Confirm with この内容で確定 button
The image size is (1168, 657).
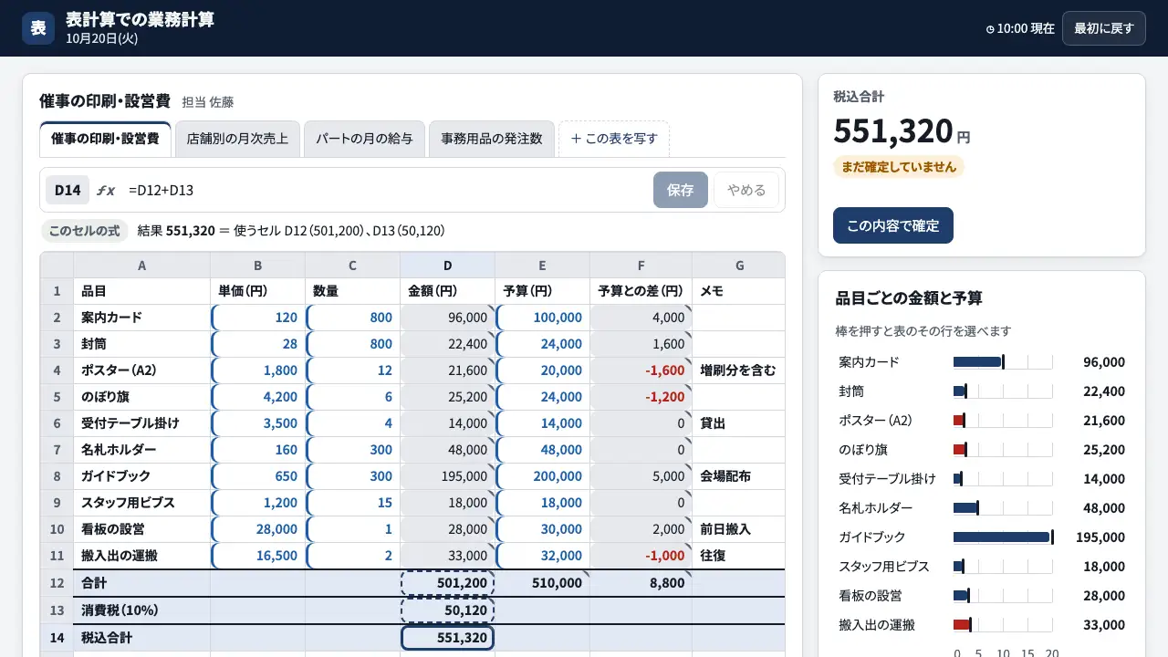[893, 225]
